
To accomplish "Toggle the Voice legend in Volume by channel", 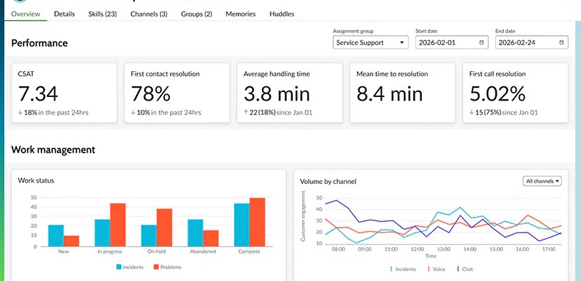I will click(436, 269).
